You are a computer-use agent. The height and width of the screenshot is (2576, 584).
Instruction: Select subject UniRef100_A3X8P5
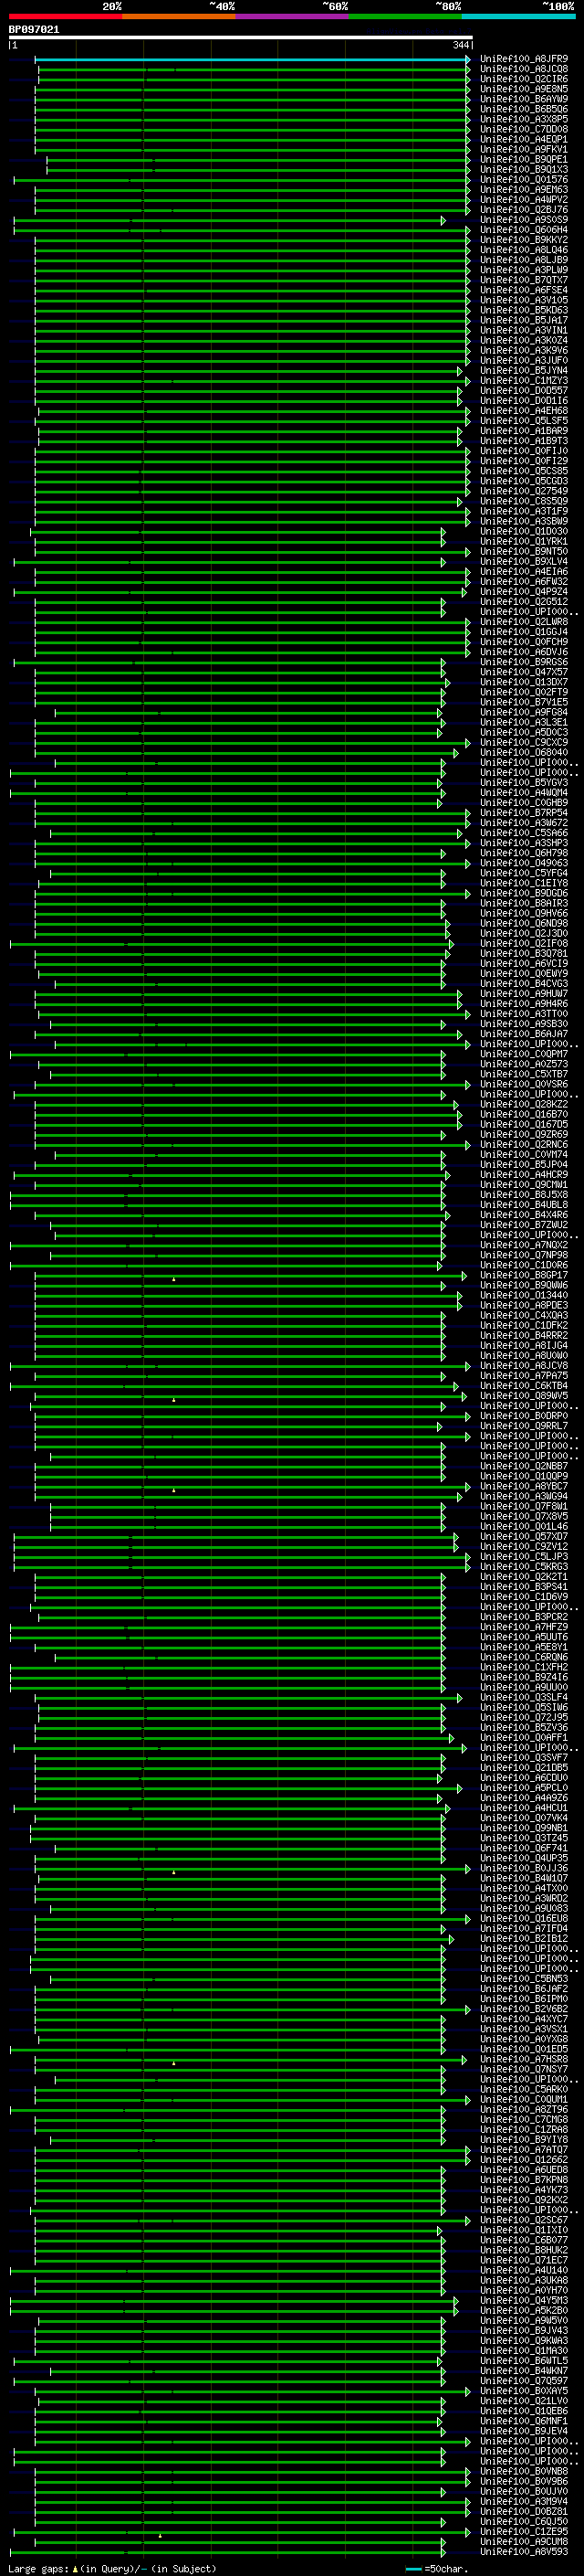(524, 119)
